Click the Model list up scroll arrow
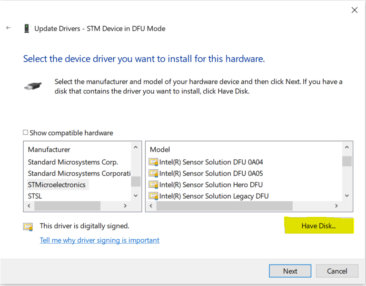The height and width of the screenshot is (286, 366). 347,147
